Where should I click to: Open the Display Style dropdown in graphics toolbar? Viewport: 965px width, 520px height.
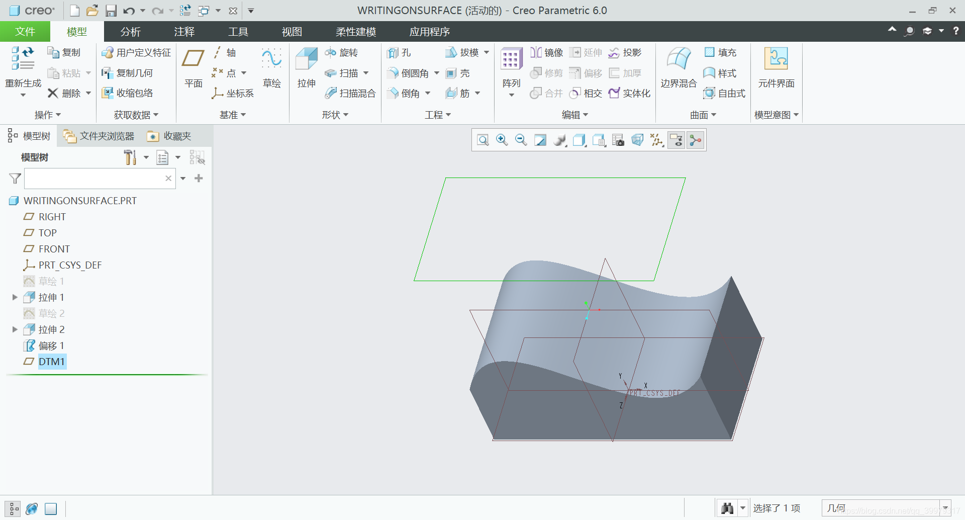click(x=580, y=140)
